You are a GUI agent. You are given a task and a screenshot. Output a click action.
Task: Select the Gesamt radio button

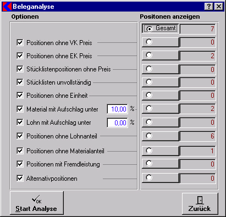pos(160,29)
